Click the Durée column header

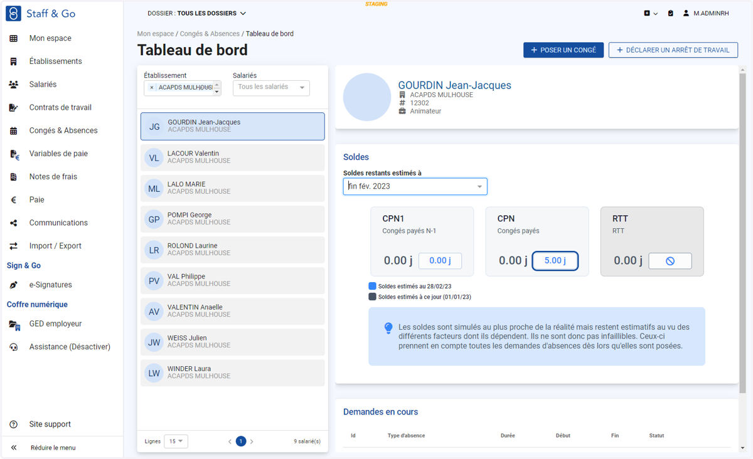click(x=508, y=436)
